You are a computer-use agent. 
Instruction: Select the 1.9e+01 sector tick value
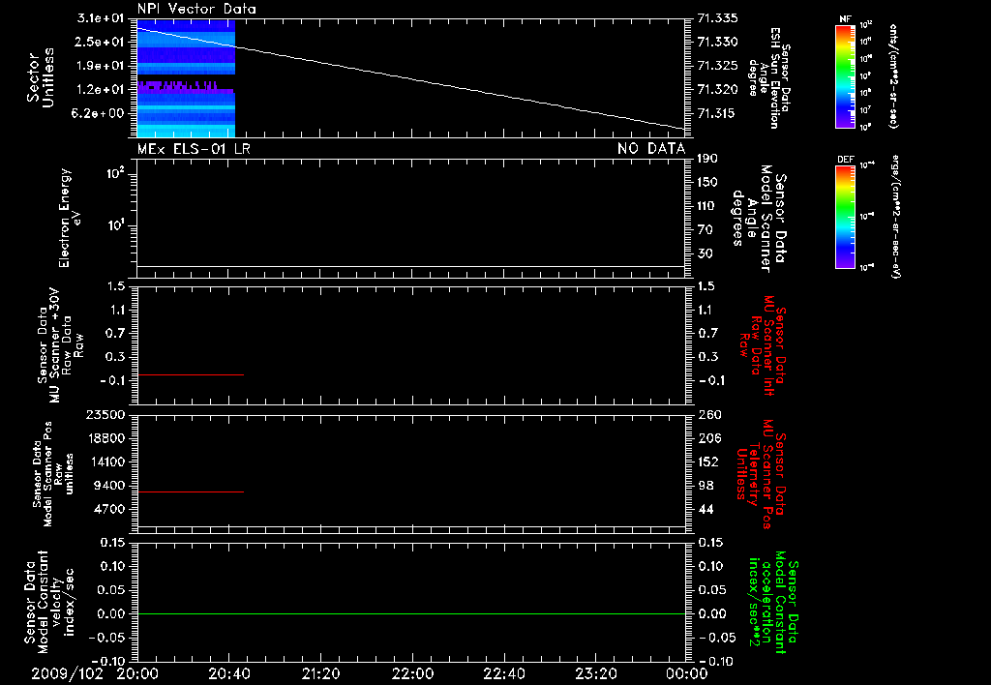pos(101,66)
